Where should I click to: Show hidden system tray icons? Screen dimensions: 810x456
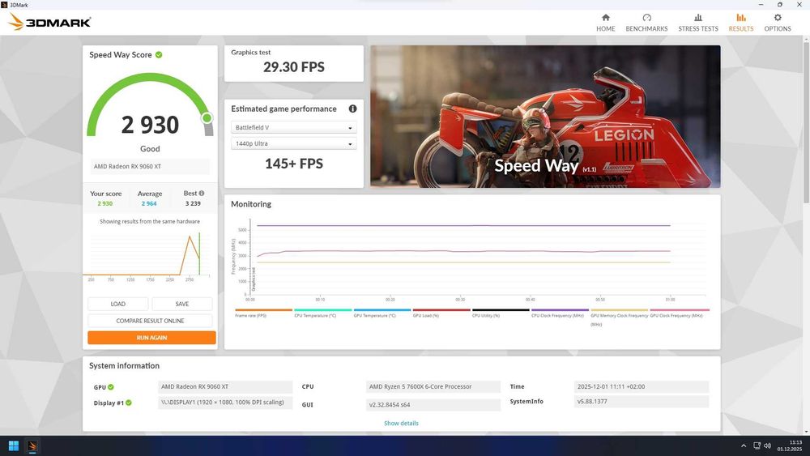click(744, 445)
